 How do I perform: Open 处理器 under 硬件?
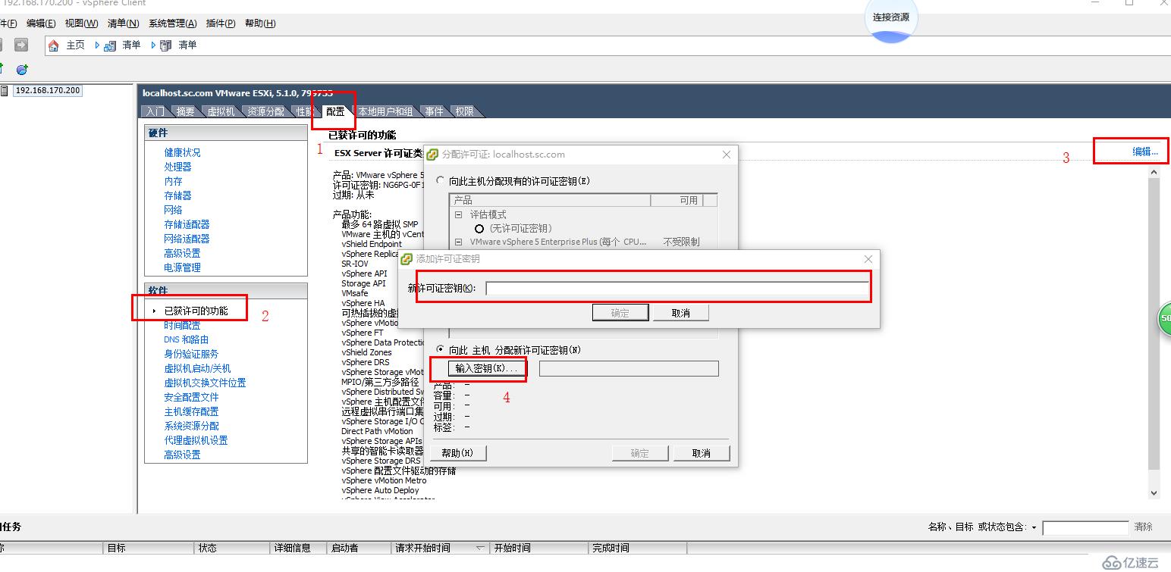click(x=178, y=167)
